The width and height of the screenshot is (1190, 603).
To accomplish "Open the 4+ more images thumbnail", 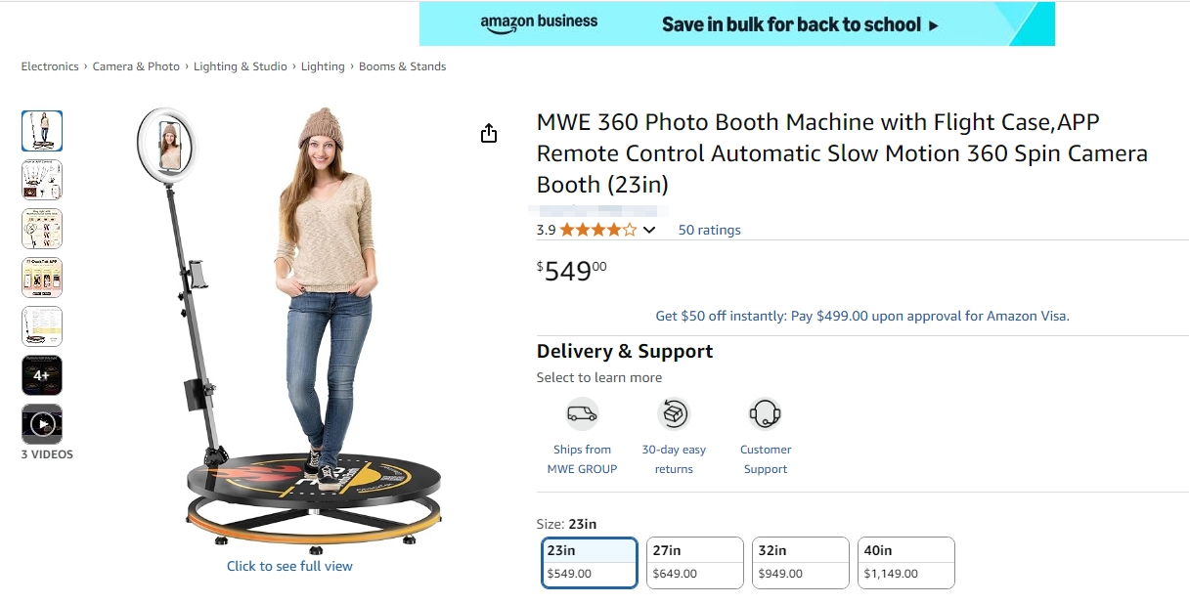I will point(42,375).
